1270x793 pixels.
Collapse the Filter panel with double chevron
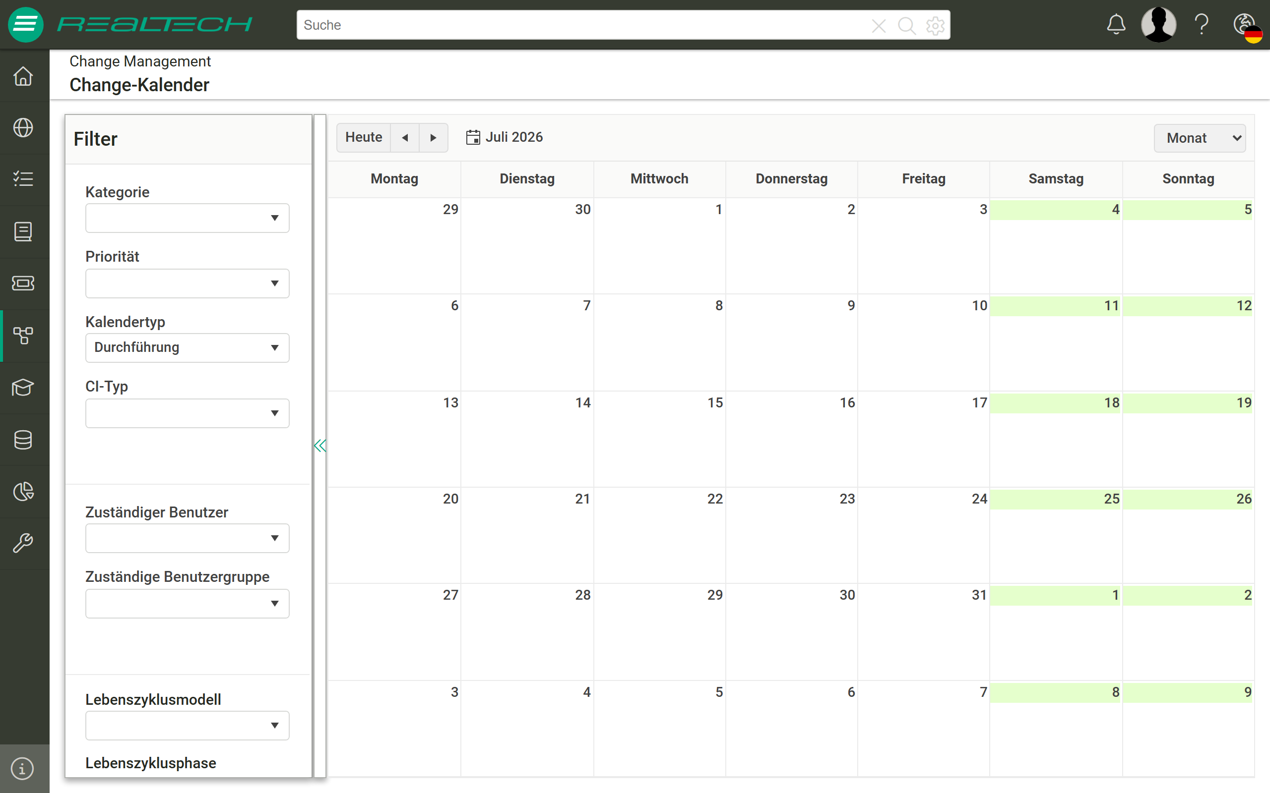coord(319,446)
